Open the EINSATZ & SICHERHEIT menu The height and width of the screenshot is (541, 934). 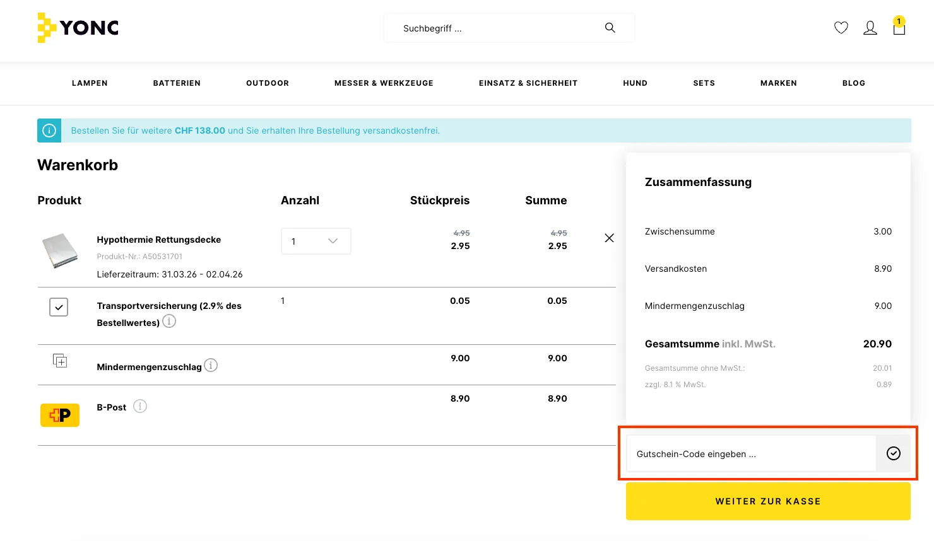pos(528,83)
